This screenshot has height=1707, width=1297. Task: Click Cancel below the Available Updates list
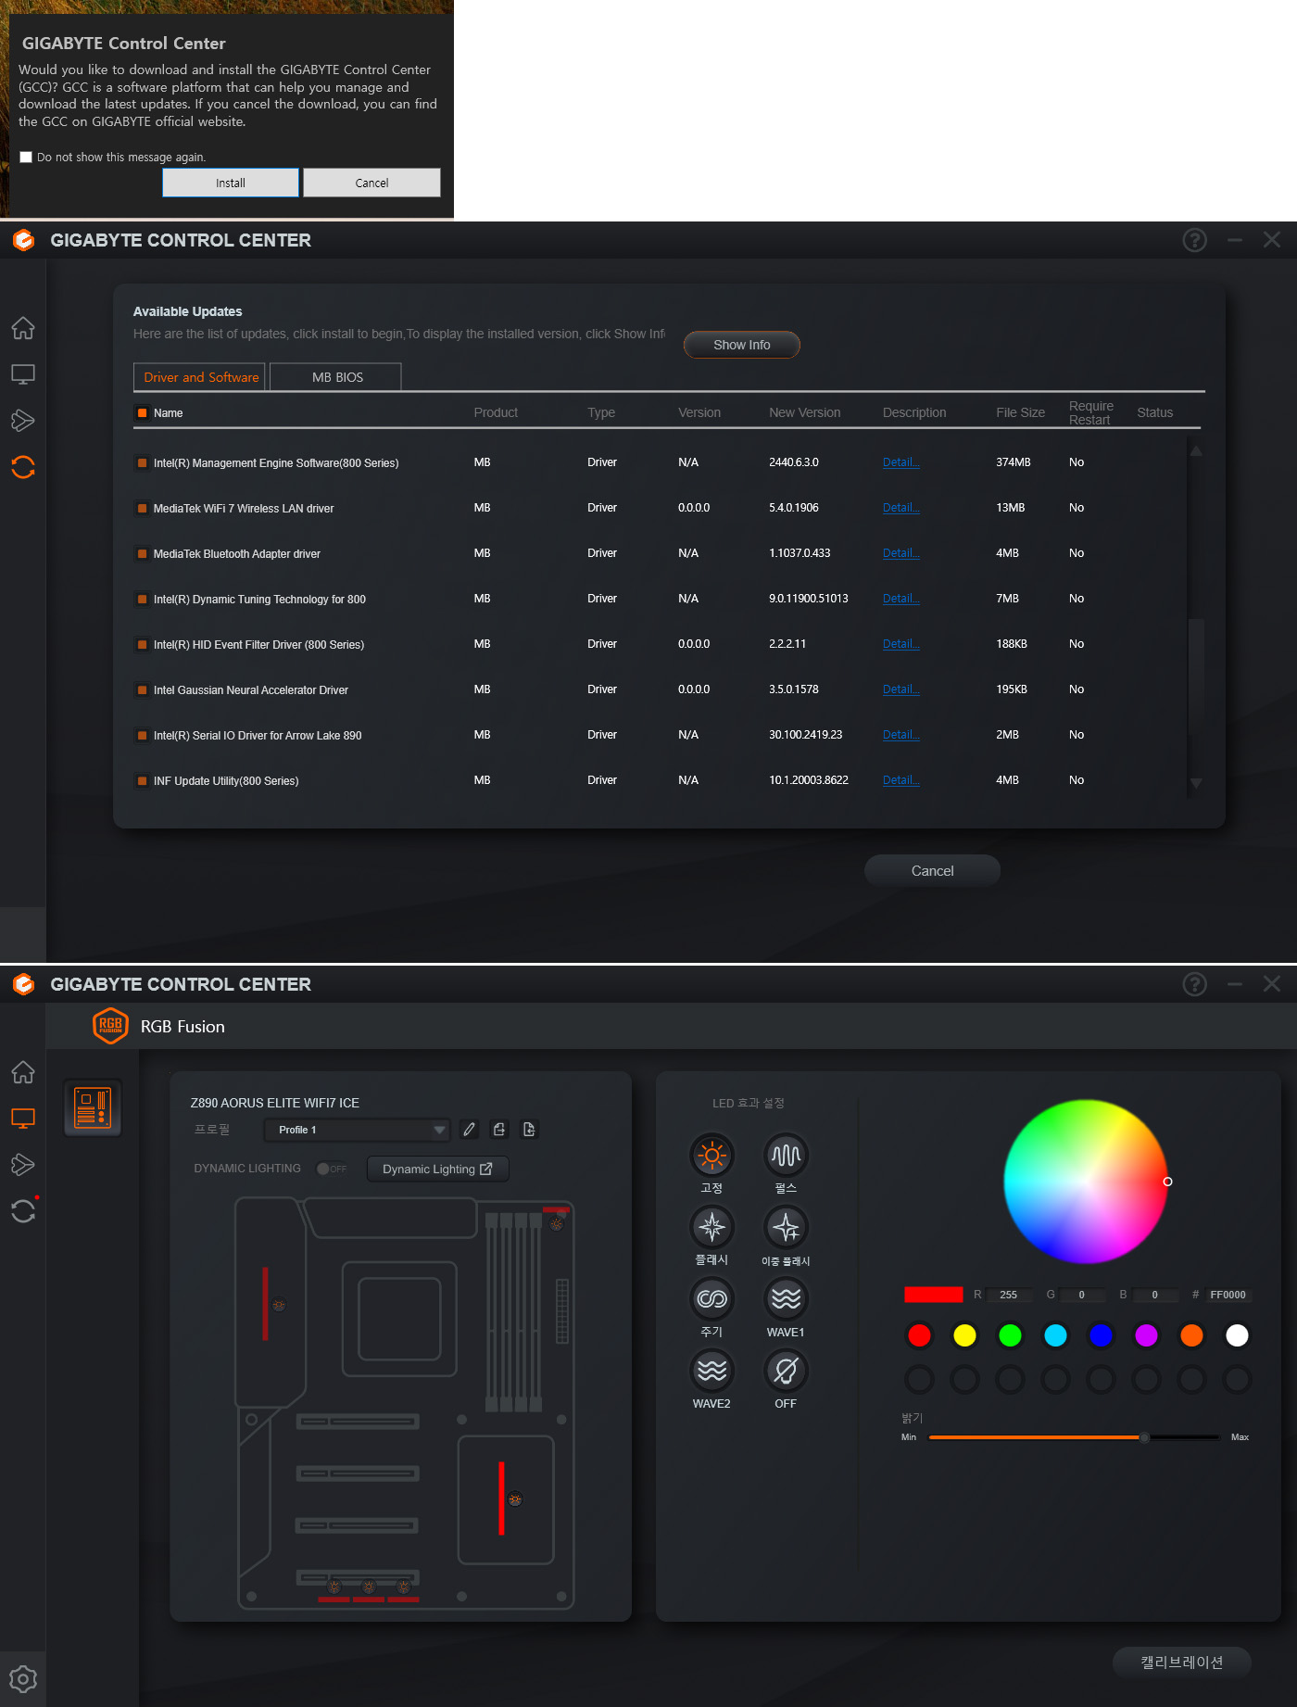point(932,870)
